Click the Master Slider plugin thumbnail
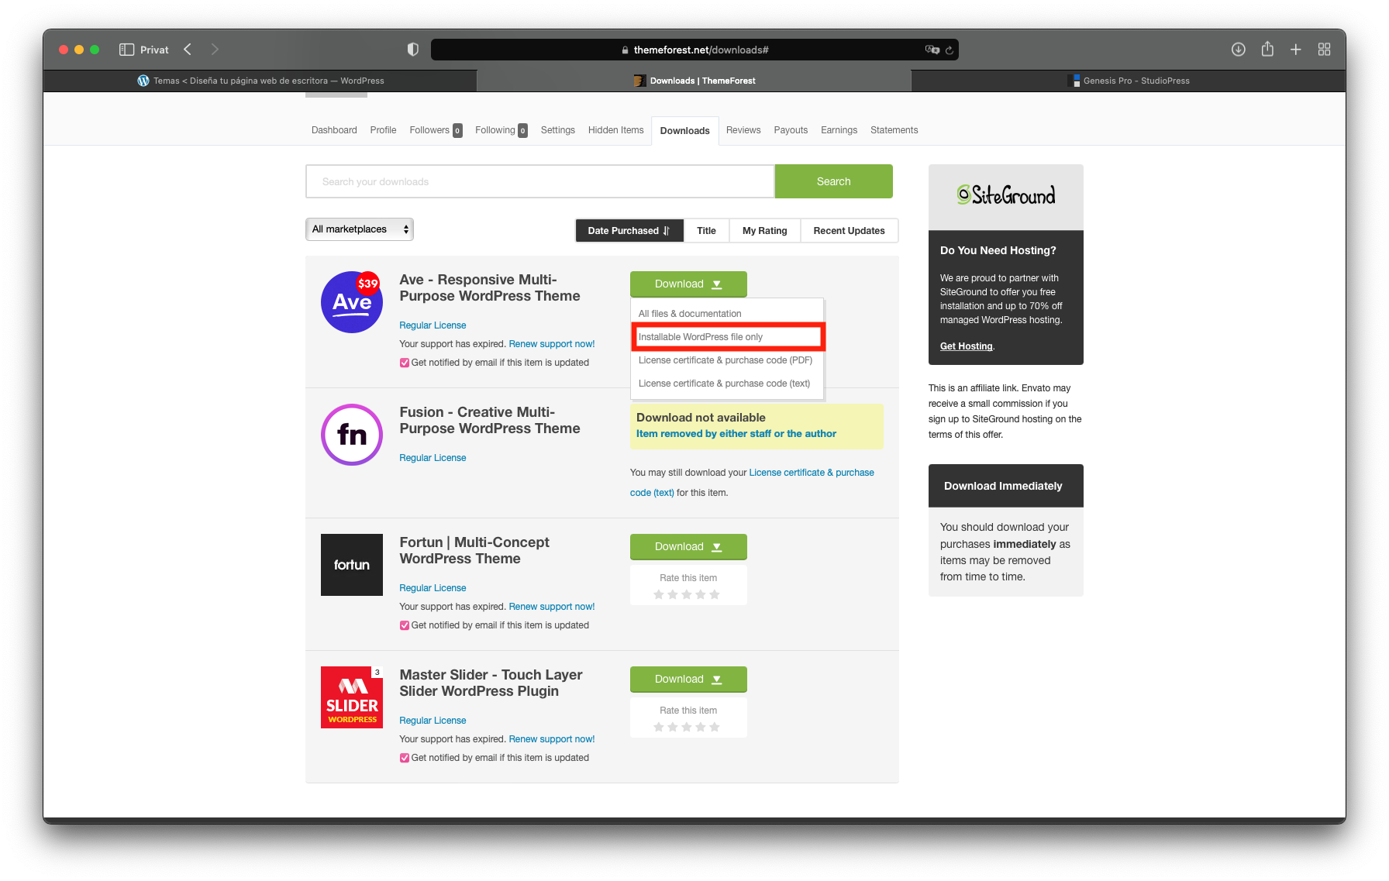This screenshot has height=881, width=1389. (352, 697)
